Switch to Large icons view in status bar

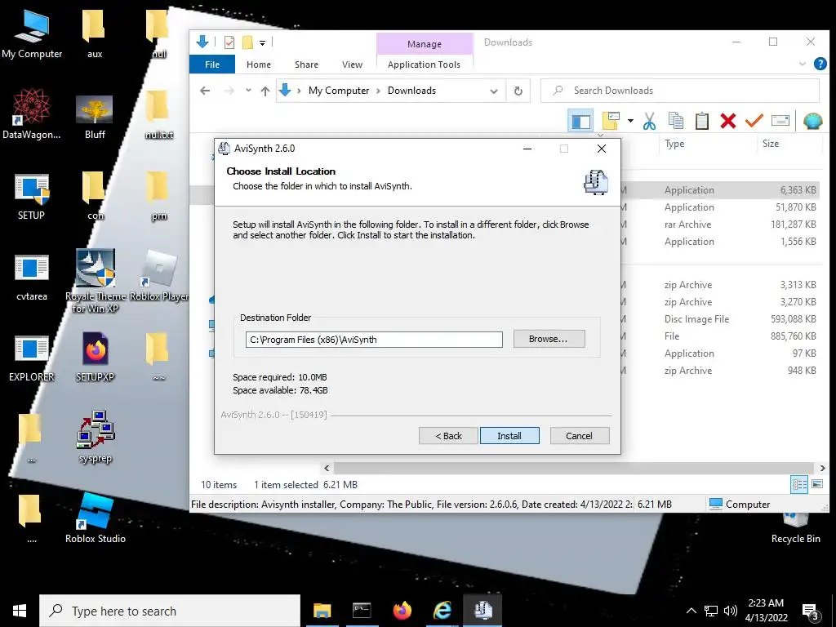(816, 484)
